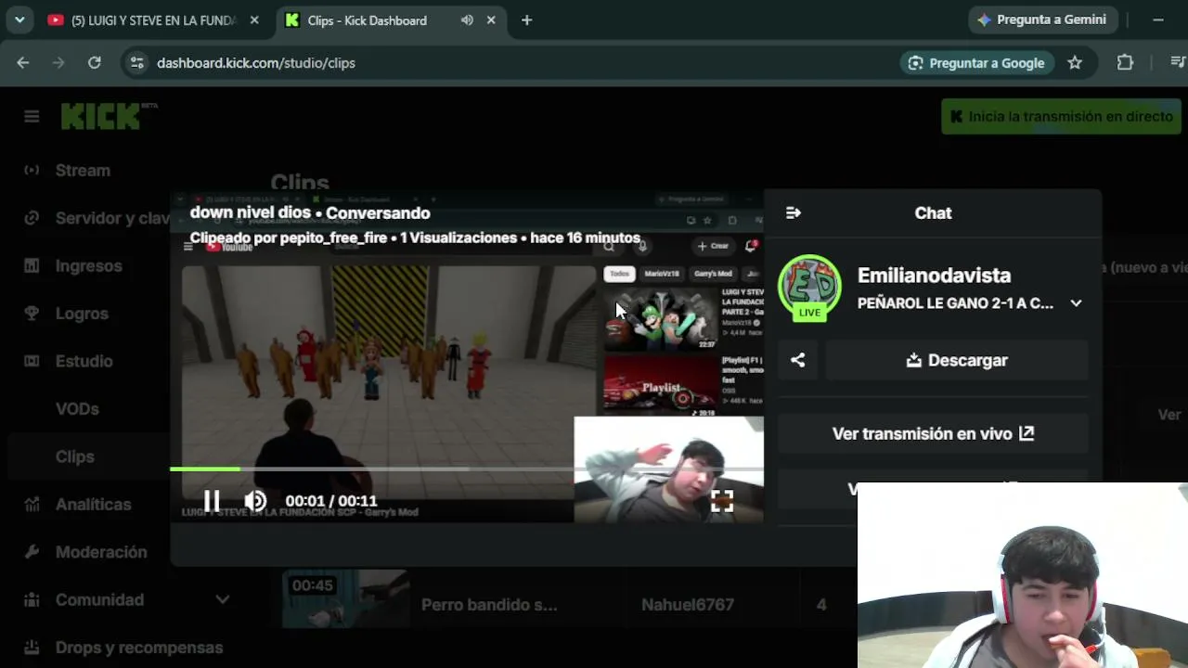Minimize the Chrome window
Image resolution: width=1188 pixels, height=668 pixels.
coord(1158,19)
